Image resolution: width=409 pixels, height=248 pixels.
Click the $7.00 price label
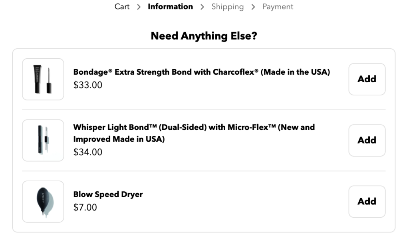pos(85,207)
